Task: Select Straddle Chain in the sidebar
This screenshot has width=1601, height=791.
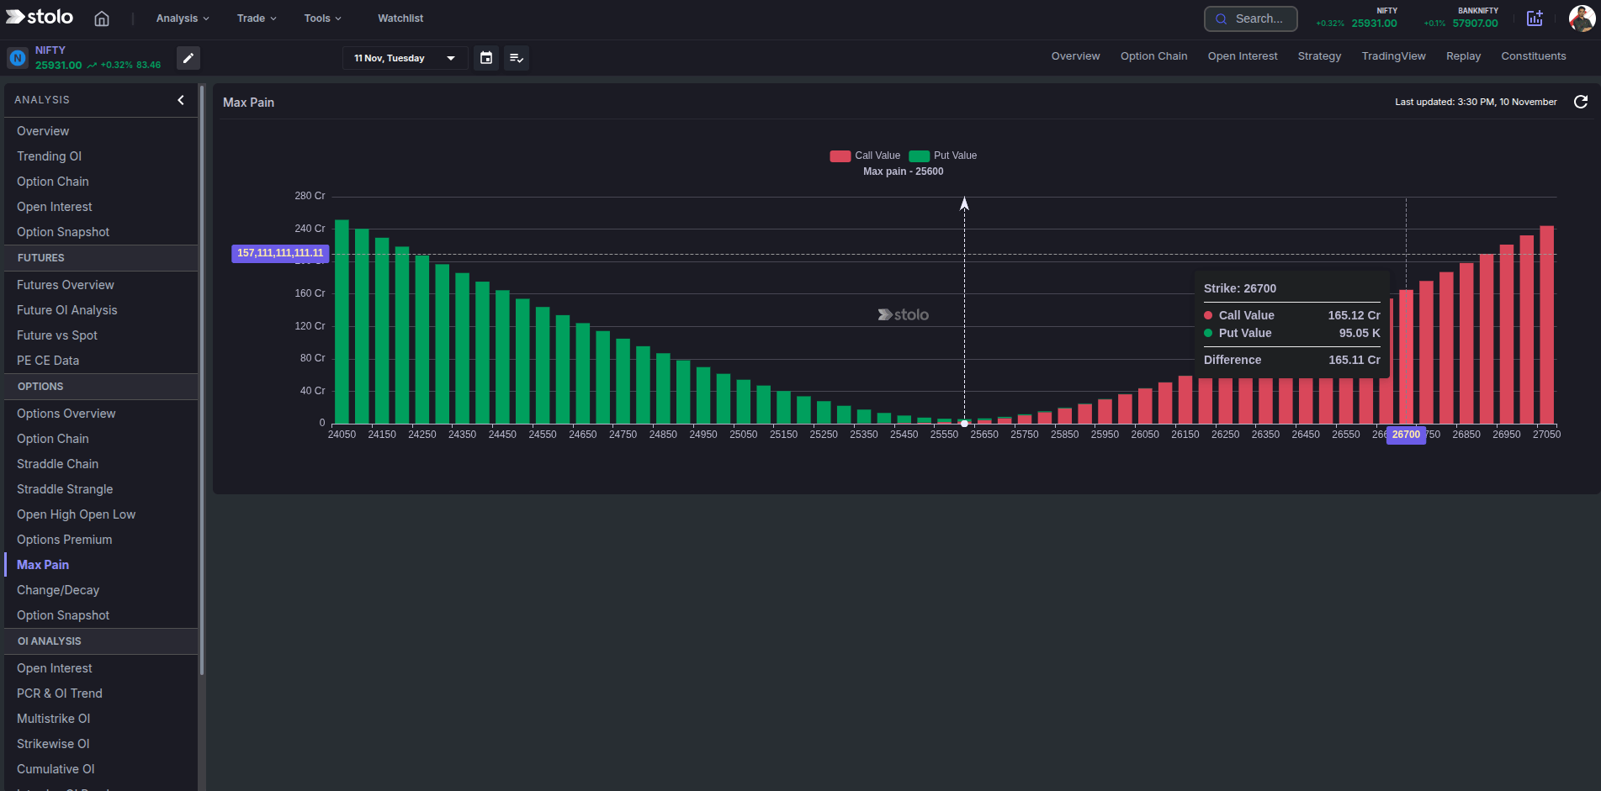Action: (x=57, y=463)
